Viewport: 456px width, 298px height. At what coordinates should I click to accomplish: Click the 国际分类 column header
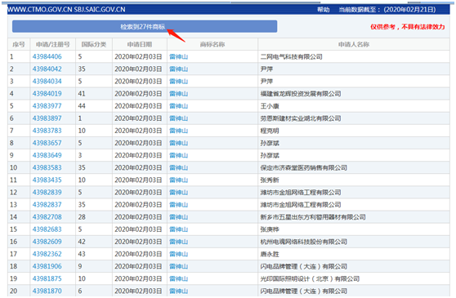(94, 44)
